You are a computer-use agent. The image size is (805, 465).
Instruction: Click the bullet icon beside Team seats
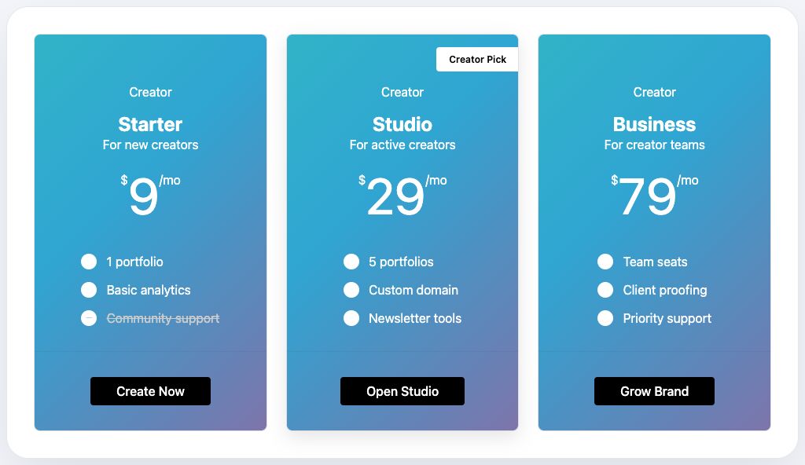click(x=605, y=262)
